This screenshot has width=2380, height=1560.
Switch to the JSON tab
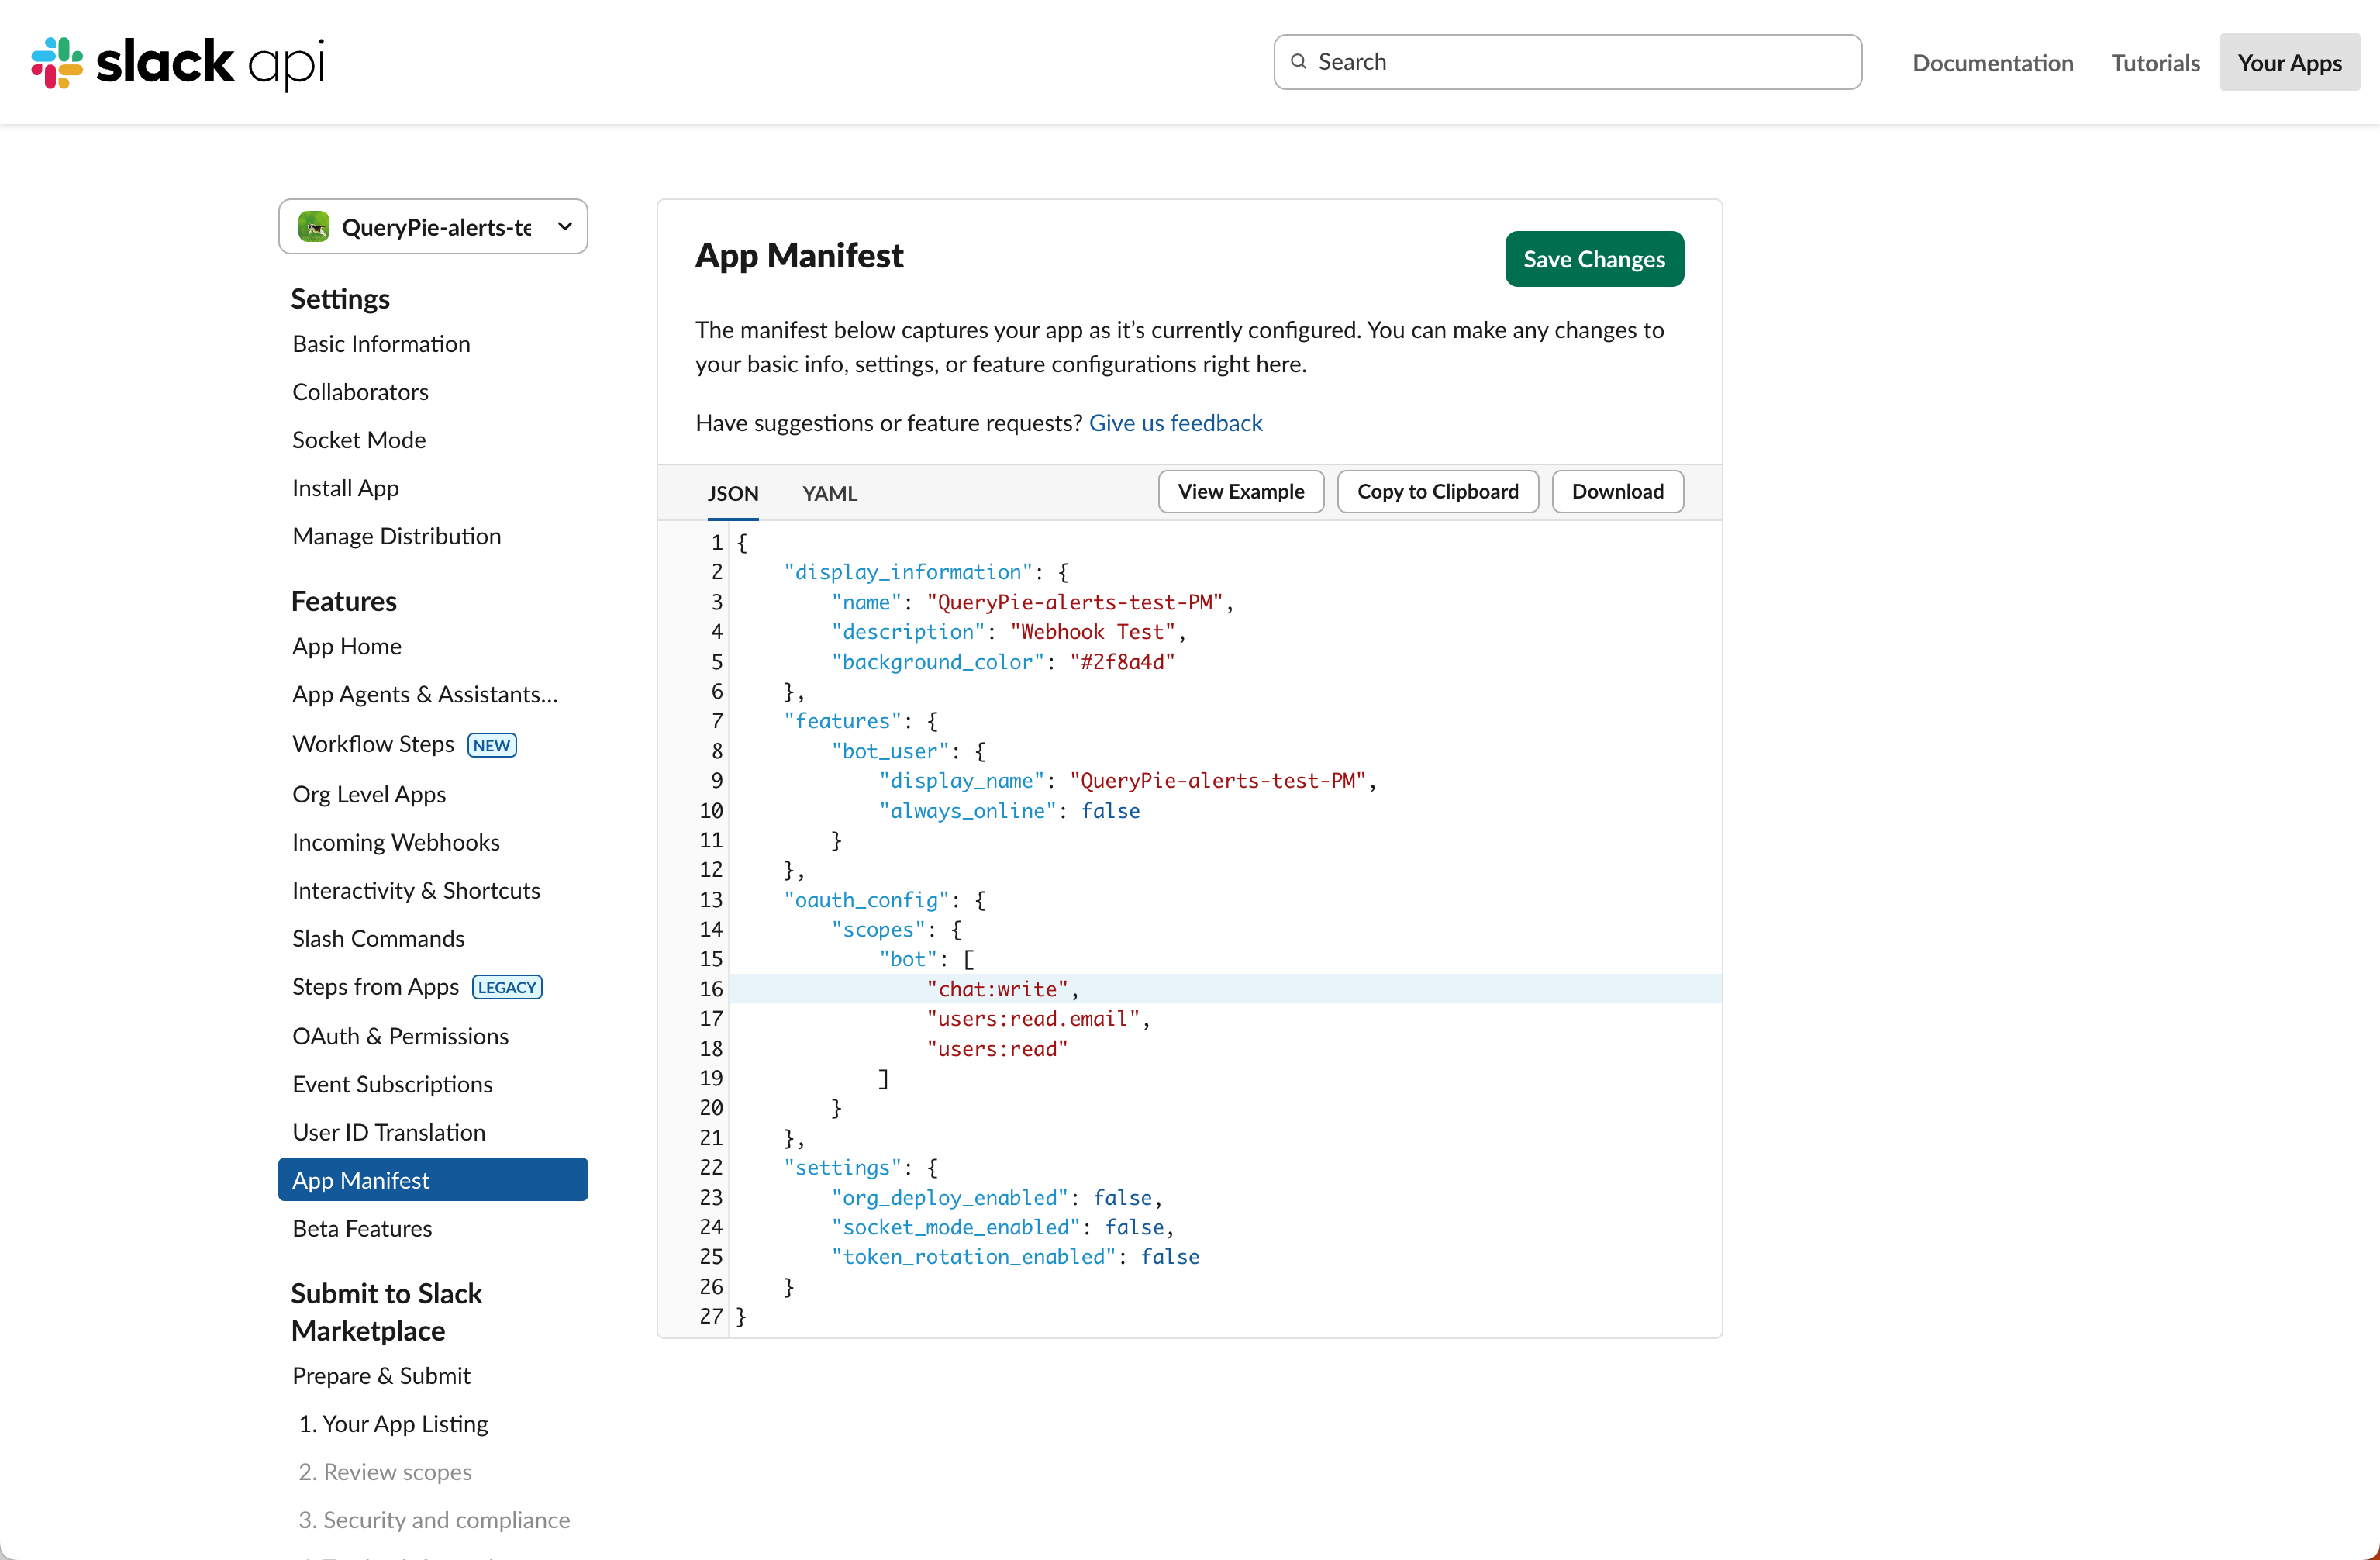[x=733, y=492]
